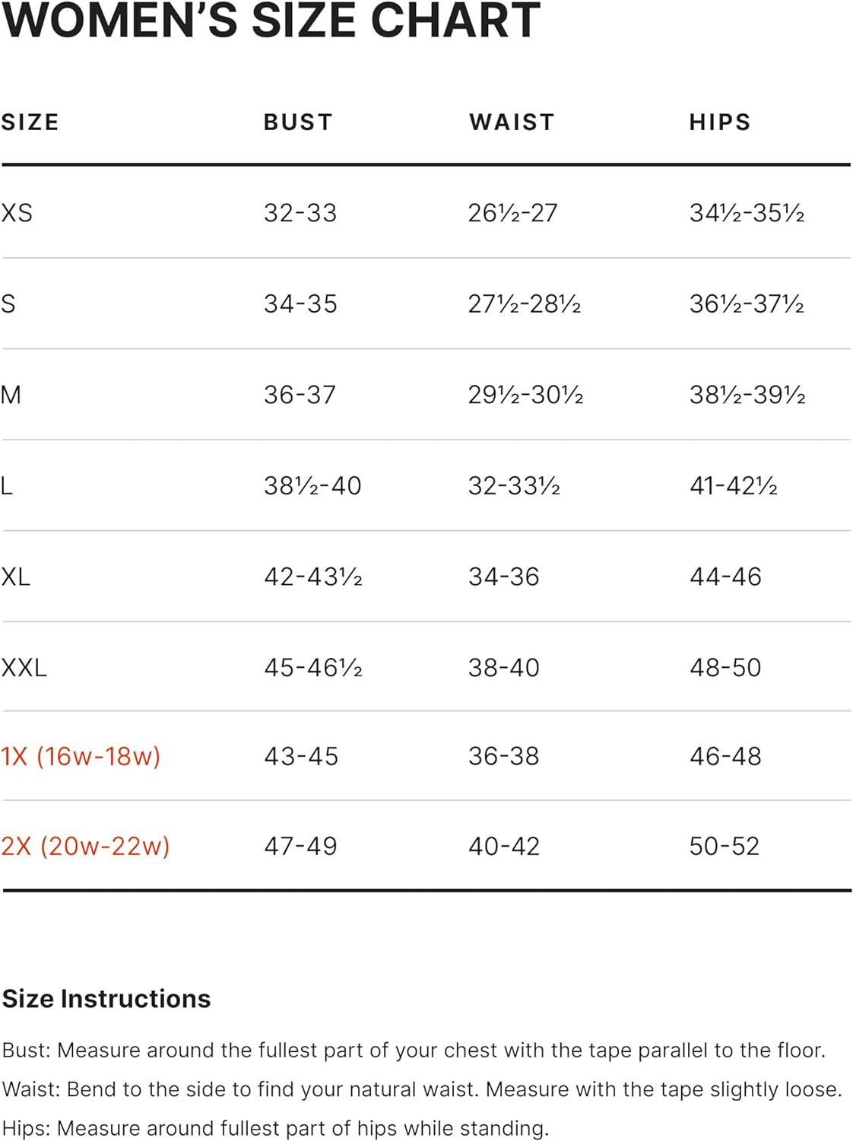Click the 2X hips value 50-52
The image size is (853, 1141).
pos(725,847)
